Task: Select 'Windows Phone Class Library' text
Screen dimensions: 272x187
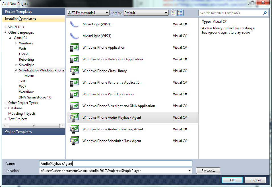Action: [x=104, y=71]
